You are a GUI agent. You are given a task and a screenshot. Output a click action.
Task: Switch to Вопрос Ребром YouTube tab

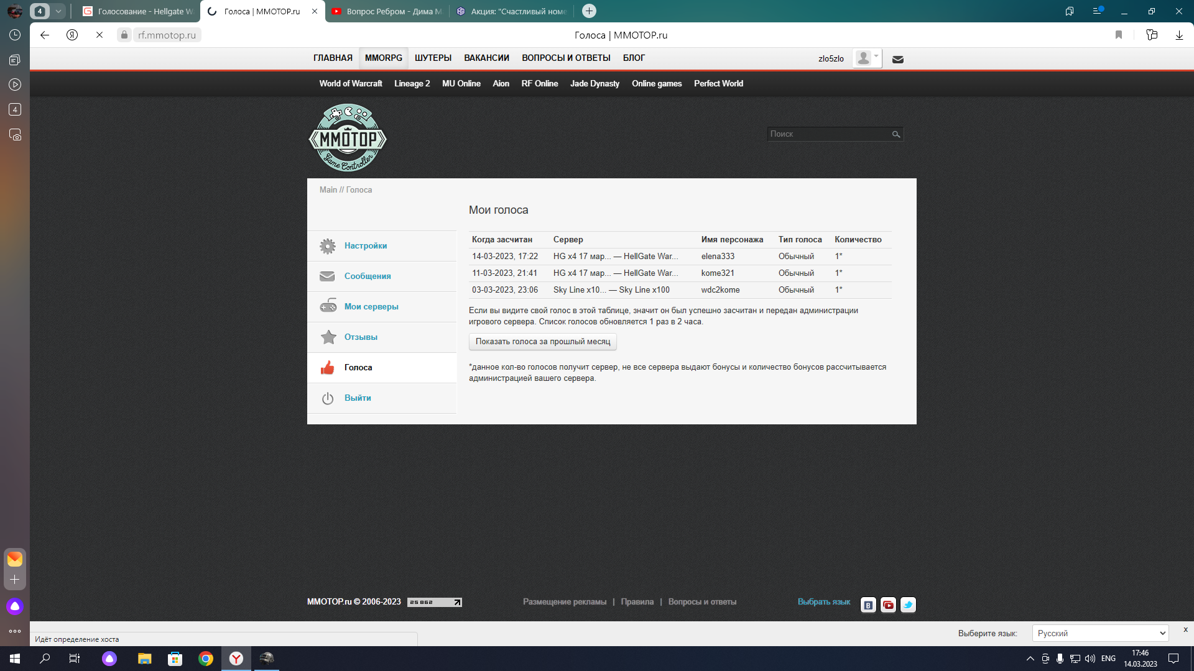tap(387, 11)
